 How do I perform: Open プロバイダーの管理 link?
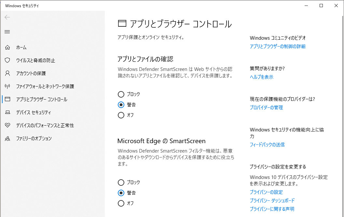[x=266, y=108]
